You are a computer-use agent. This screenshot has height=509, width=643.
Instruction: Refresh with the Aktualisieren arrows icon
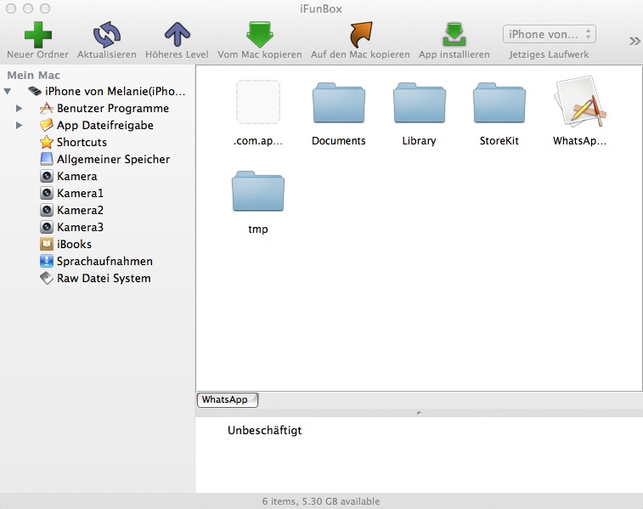point(107,35)
